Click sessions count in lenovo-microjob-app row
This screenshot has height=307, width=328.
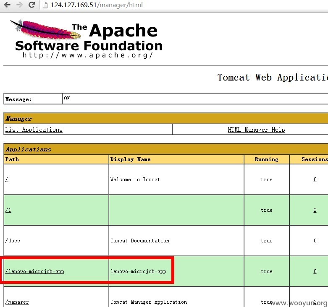(x=315, y=271)
